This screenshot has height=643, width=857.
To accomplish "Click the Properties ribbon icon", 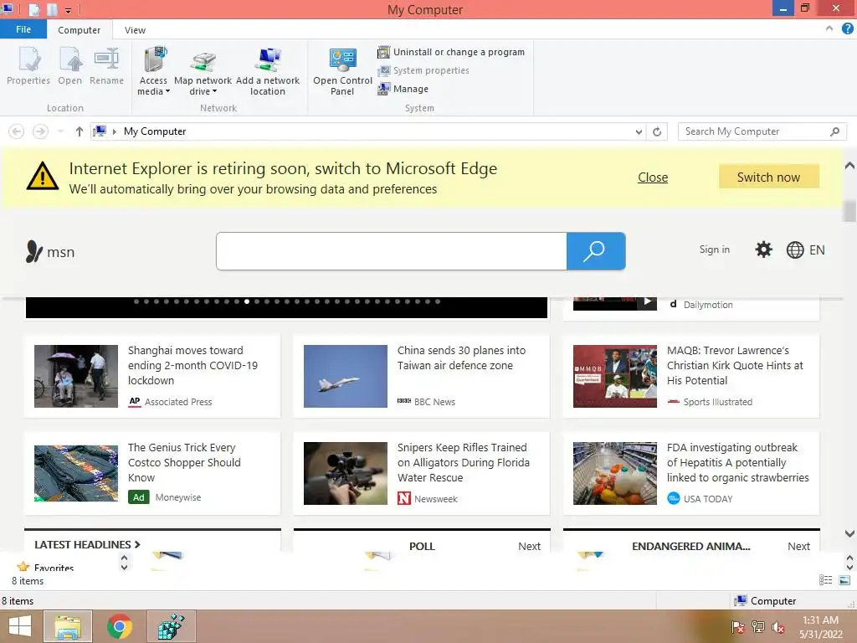I will point(28,67).
